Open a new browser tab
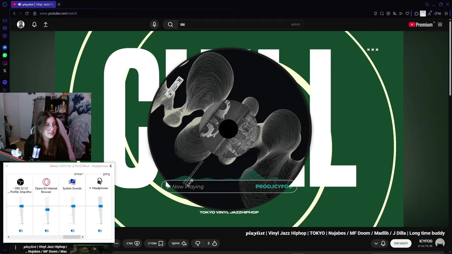Viewport: 452px width, 254px height. click(x=59, y=4)
